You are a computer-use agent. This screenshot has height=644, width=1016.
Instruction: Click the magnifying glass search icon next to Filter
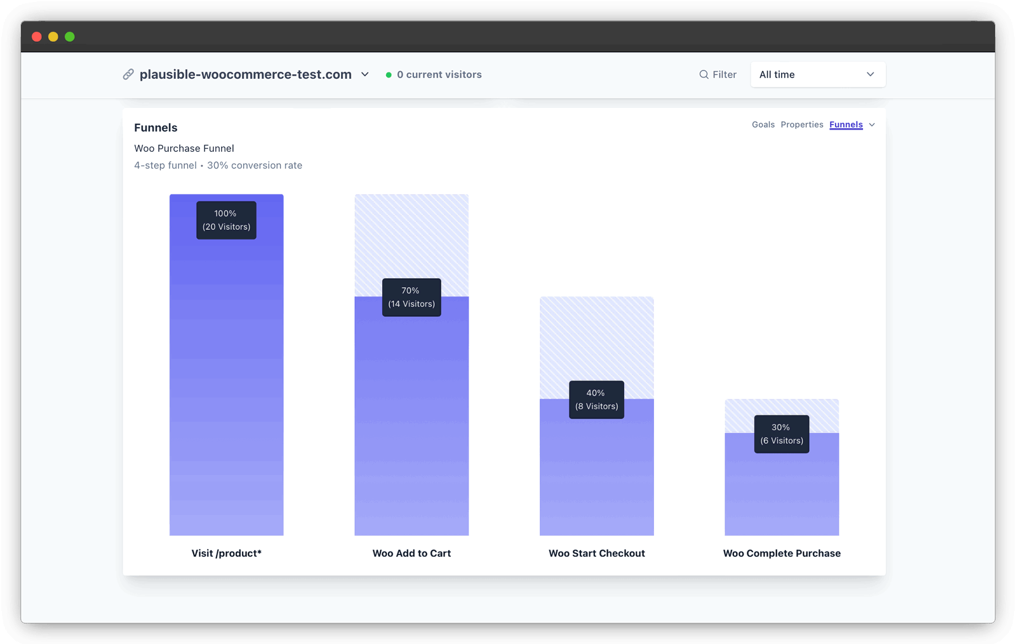703,74
